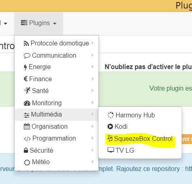Screen dimensions: 192x184
Task: Click the RSS icon beside Protocole domotique
Action: pos(26,43)
